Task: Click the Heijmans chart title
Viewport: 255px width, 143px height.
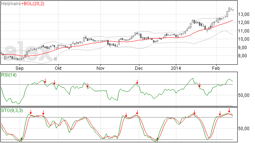Action: click(11, 4)
